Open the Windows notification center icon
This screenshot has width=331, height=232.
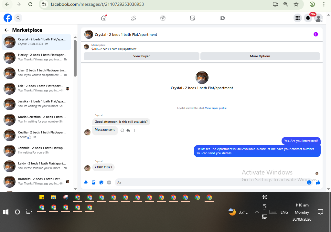[320, 212]
